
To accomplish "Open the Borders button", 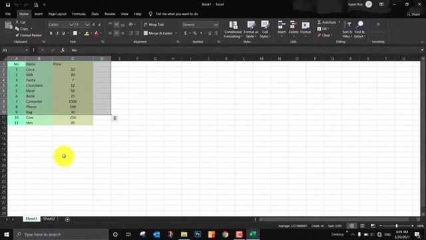I will point(75,33).
